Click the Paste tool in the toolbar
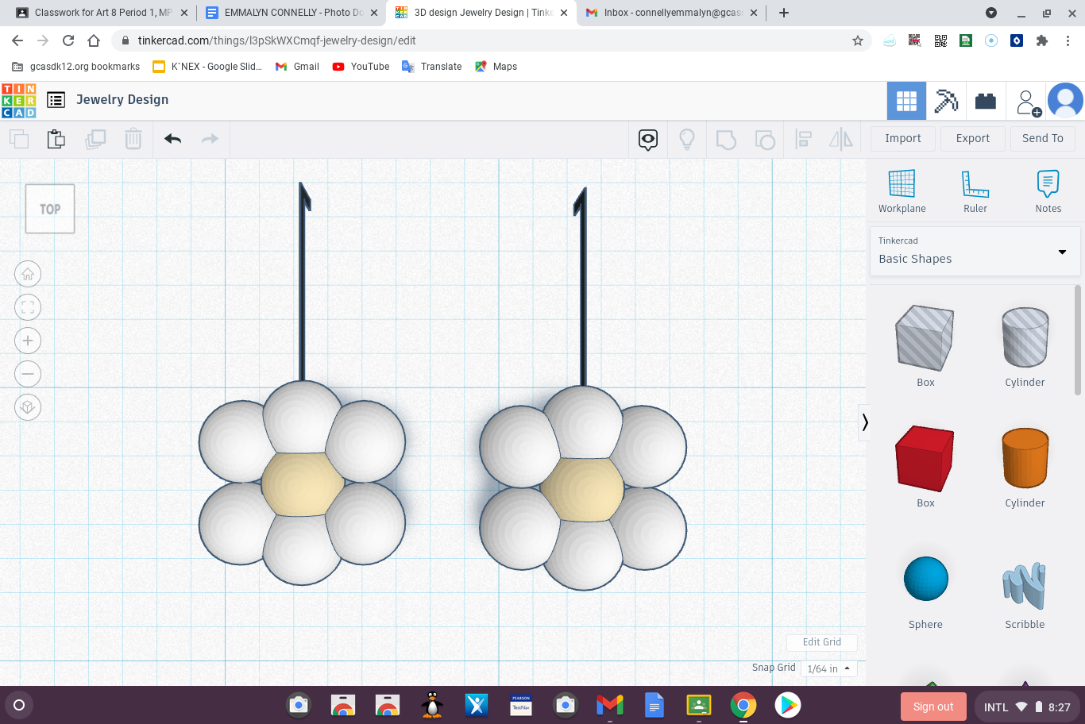 pos(56,139)
